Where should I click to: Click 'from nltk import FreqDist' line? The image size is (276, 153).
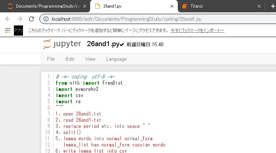click(89, 83)
